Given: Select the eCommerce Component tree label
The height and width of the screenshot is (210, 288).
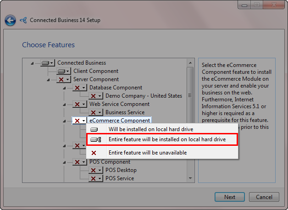Looking at the screenshot, I should [120, 121].
